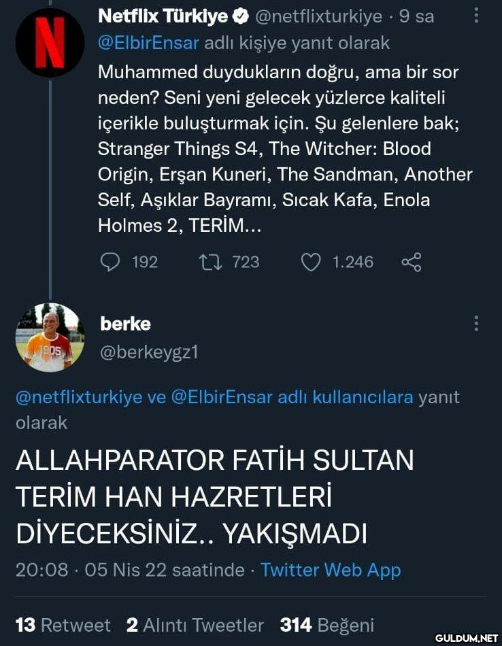Click the reply speech bubble icon
Image resolution: width=502 pixels, height=646 pixels.
point(110,262)
